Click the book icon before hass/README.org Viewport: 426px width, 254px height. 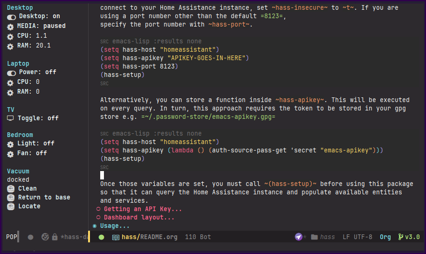(116, 237)
